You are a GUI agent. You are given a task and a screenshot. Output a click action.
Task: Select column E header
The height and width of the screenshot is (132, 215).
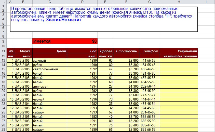point(105,2)
